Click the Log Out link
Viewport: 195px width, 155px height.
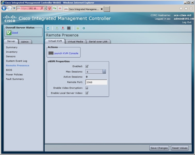click(187, 22)
